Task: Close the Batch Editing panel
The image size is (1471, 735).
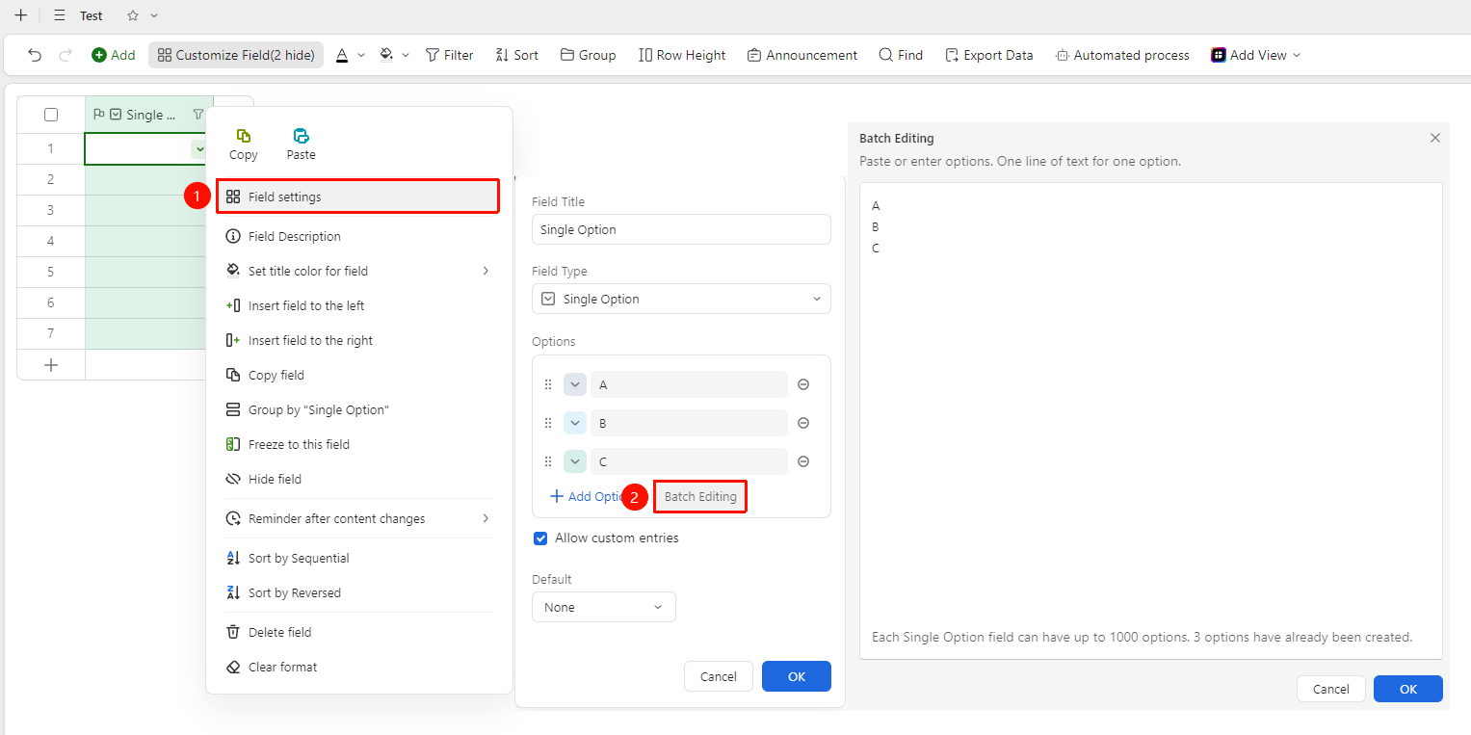Action: tap(1435, 138)
